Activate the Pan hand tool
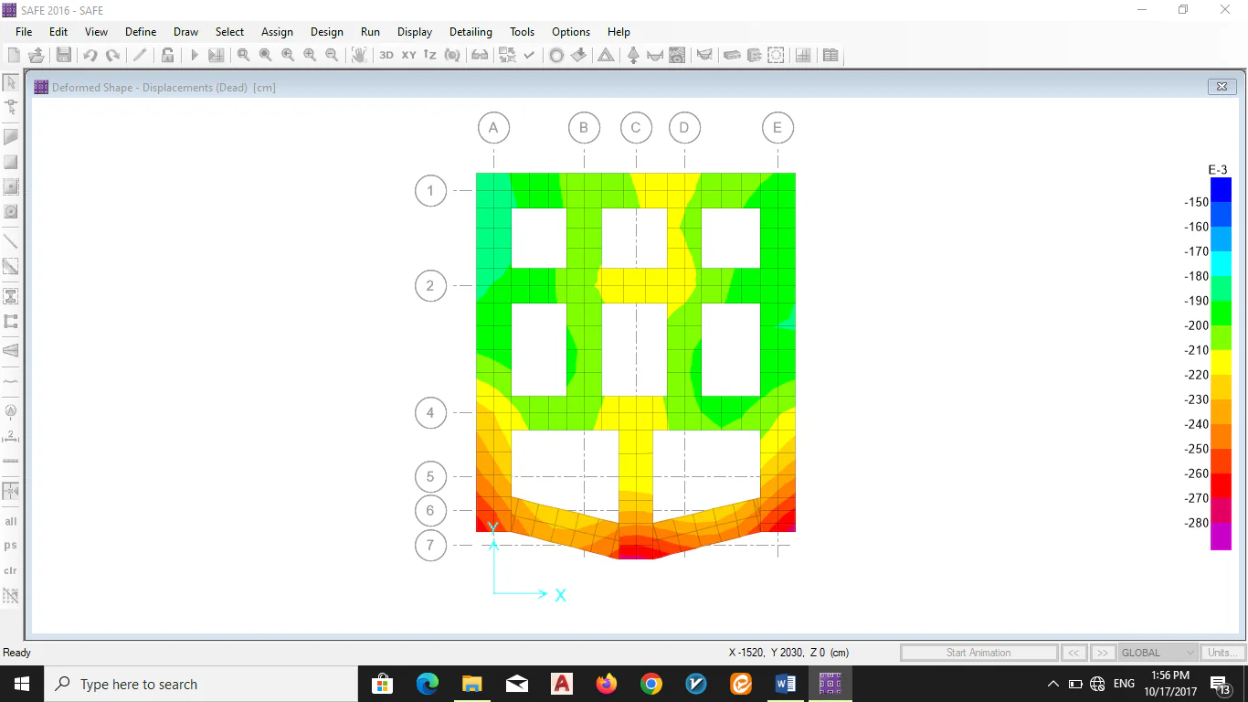Viewport: 1248px width, 702px height. pos(359,56)
